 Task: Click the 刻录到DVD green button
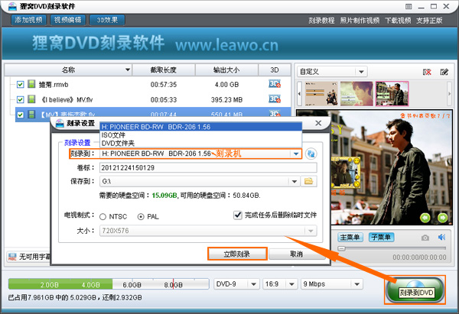coord(415,290)
